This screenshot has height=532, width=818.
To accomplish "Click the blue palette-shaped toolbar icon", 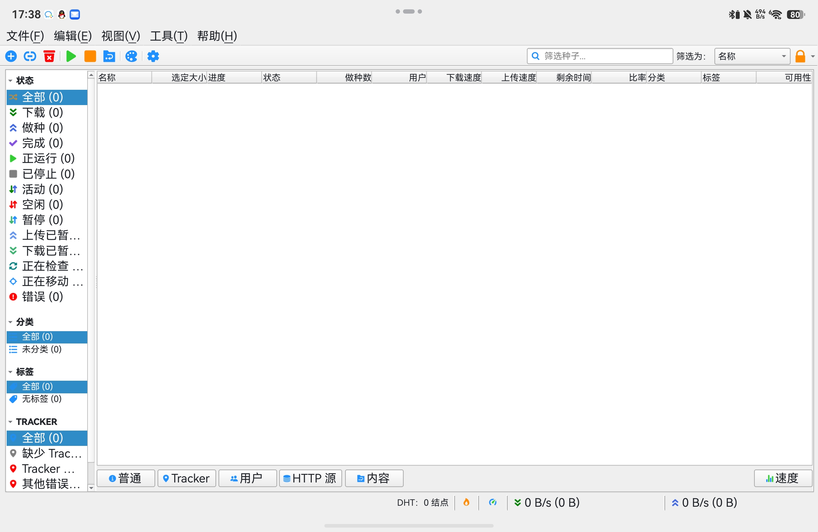I will 131,56.
